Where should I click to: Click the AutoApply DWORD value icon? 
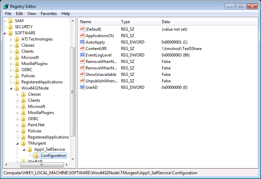tap(82, 42)
